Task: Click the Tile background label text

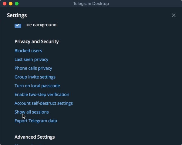Action: pyautogui.click(x=41, y=25)
